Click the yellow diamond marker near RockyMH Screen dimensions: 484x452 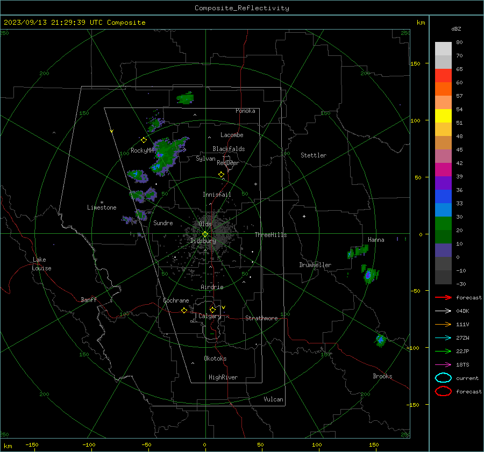point(144,140)
